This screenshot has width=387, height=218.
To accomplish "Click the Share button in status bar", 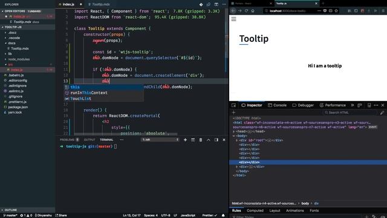I will click(61, 216).
